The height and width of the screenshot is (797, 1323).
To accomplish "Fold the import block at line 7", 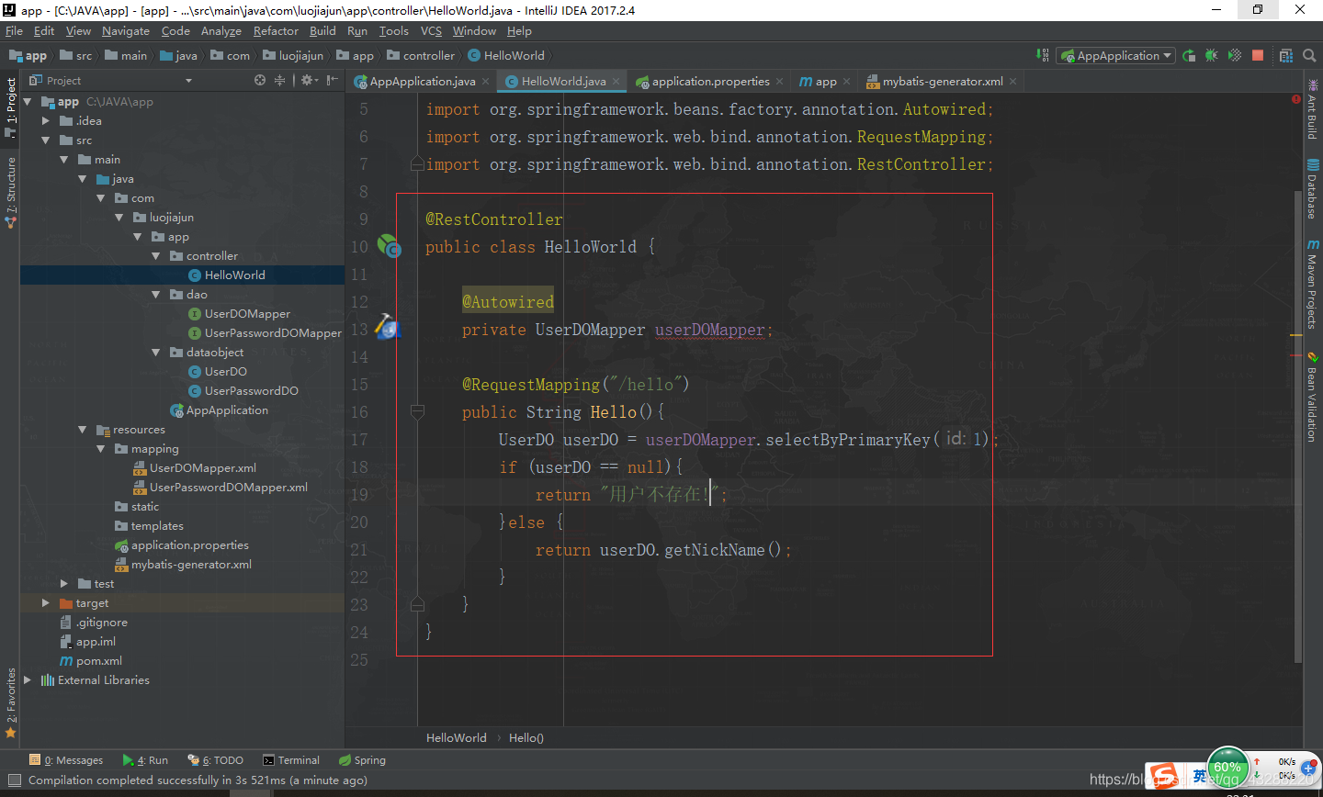I will tap(417, 164).
